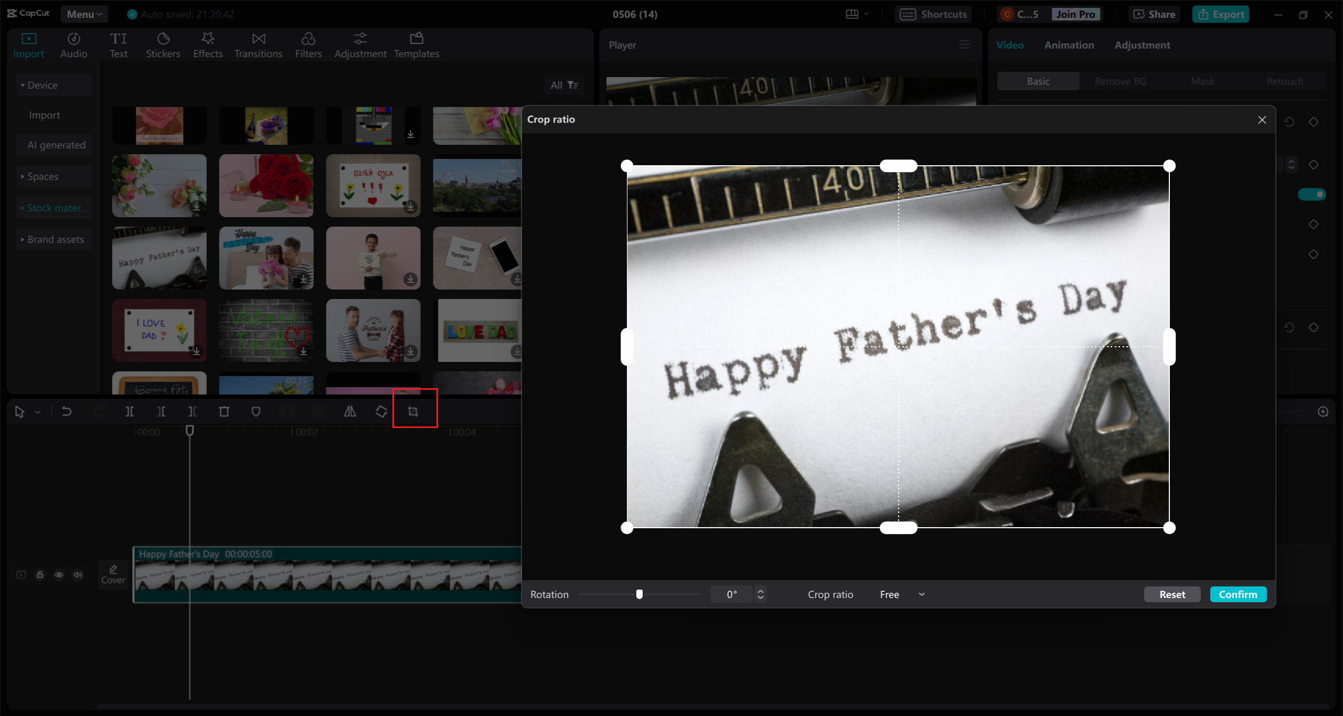Click the Undo icon in toolbar
This screenshot has width=1343, height=716.
pyautogui.click(x=67, y=411)
